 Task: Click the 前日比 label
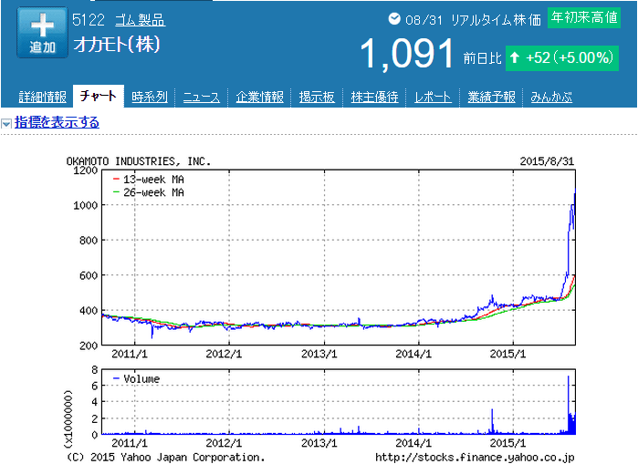click(x=482, y=58)
